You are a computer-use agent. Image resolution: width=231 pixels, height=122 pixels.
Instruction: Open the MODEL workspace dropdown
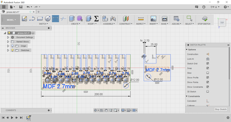[12, 20]
